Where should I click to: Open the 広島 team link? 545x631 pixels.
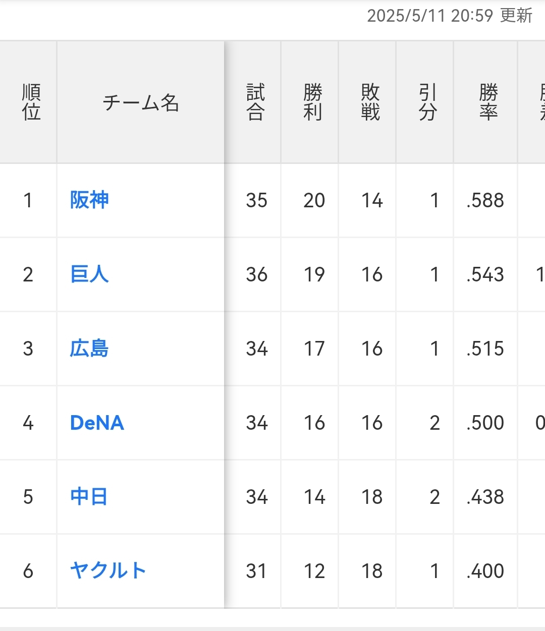click(x=89, y=349)
